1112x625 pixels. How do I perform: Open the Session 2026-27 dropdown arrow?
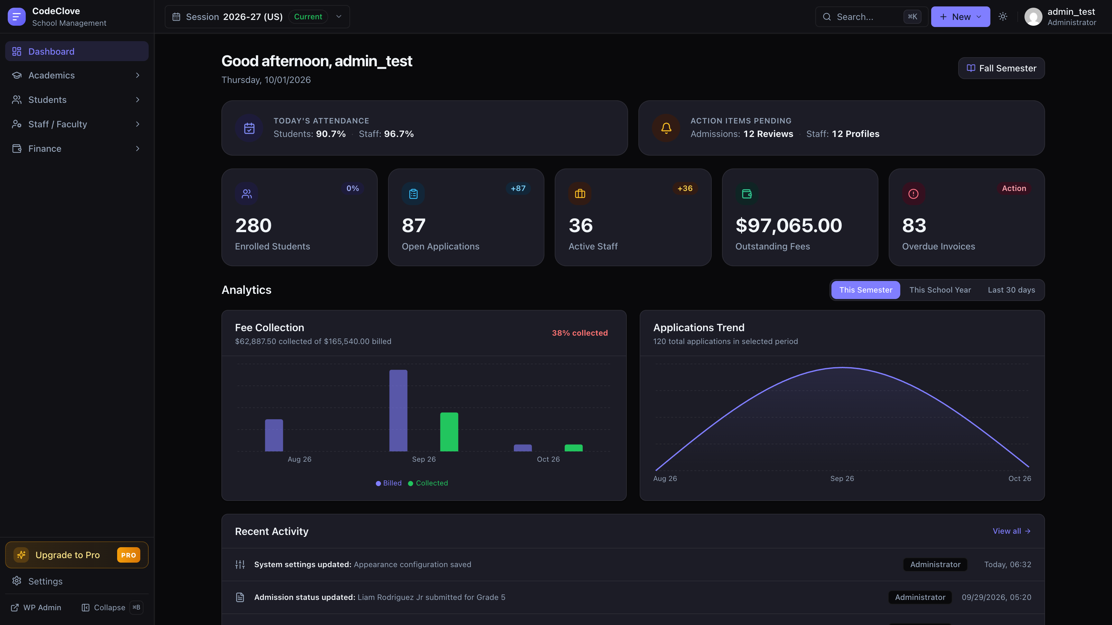coord(339,16)
